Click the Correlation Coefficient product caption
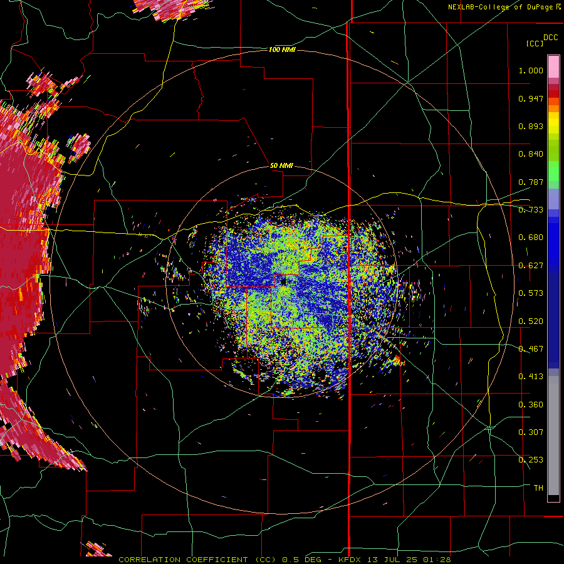This screenshot has height=564, width=564. (x=285, y=560)
